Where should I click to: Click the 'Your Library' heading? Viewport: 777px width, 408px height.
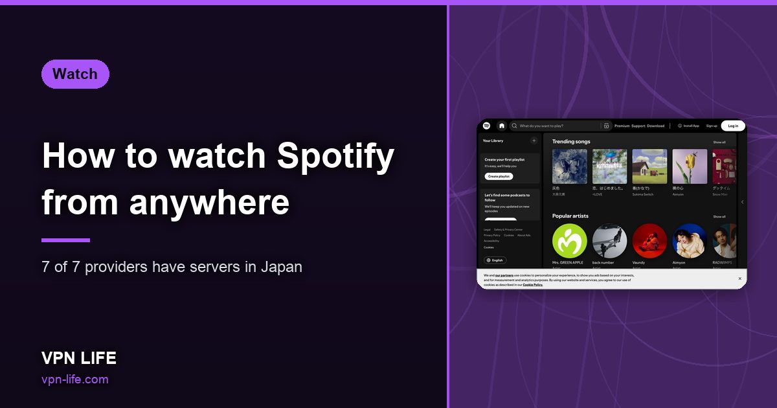tap(493, 141)
